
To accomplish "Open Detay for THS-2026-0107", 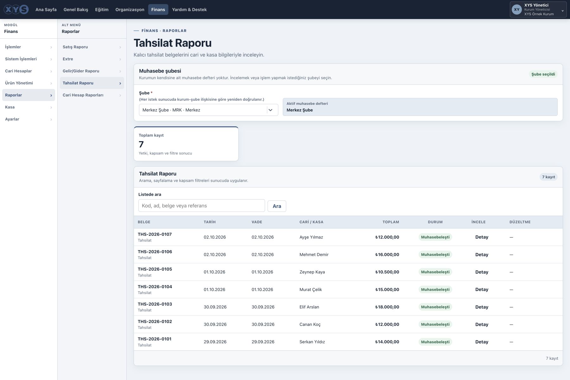I will 482,237.
